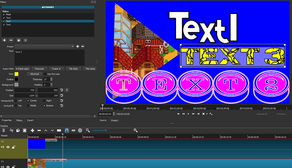Adjust Thickness stepper arrows
The width and height of the screenshot is (292, 168).
tap(51, 79)
